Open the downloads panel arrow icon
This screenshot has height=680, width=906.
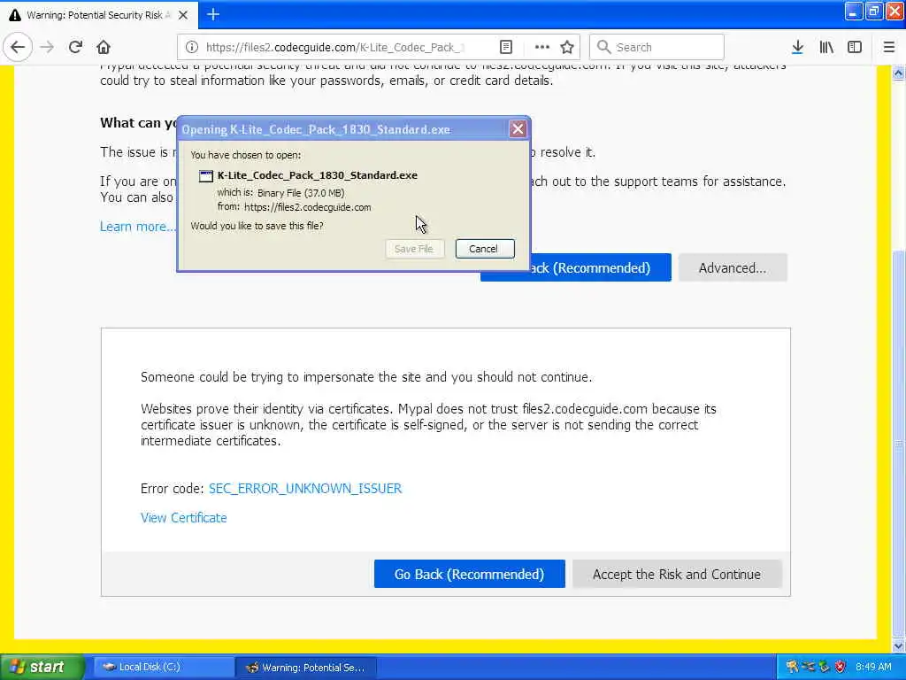tap(797, 47)
